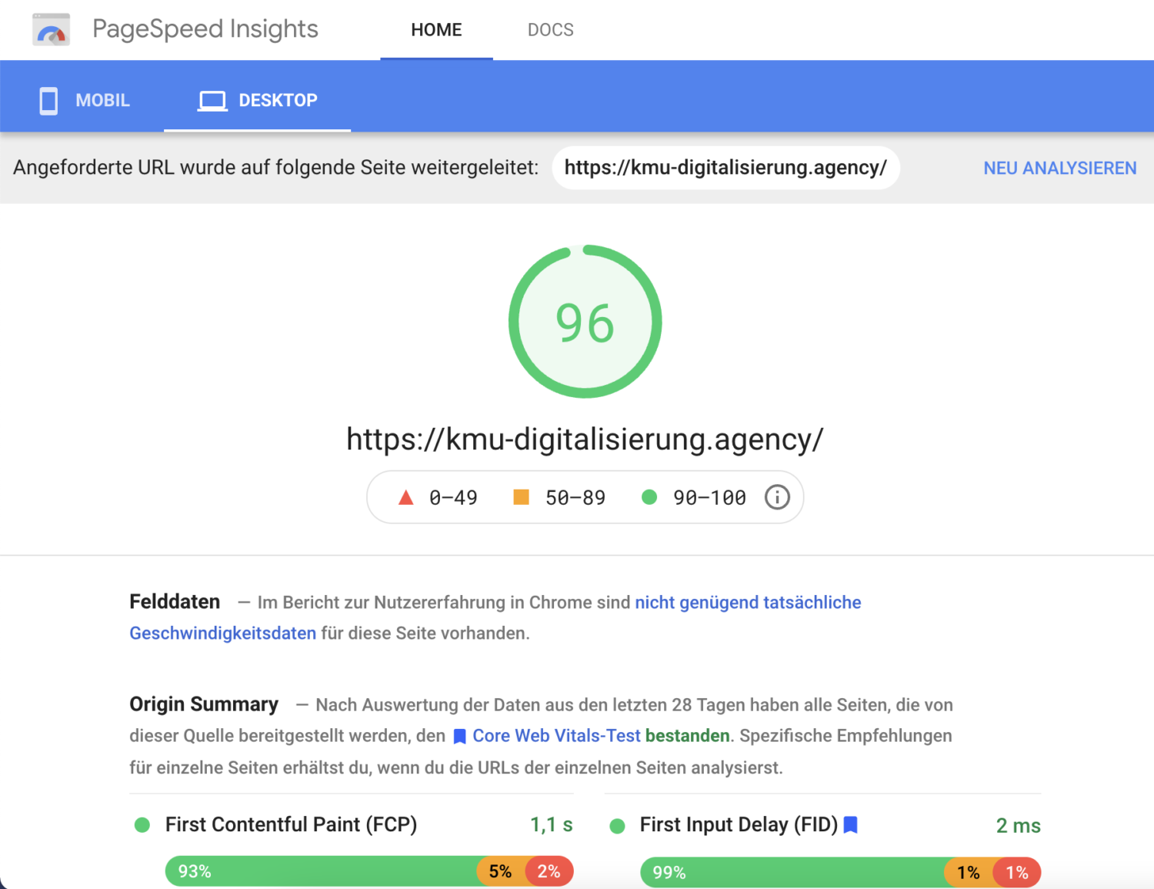Switch to the DESKTOP analysis tab
The image size is (1154, 889).
[258, 100]
